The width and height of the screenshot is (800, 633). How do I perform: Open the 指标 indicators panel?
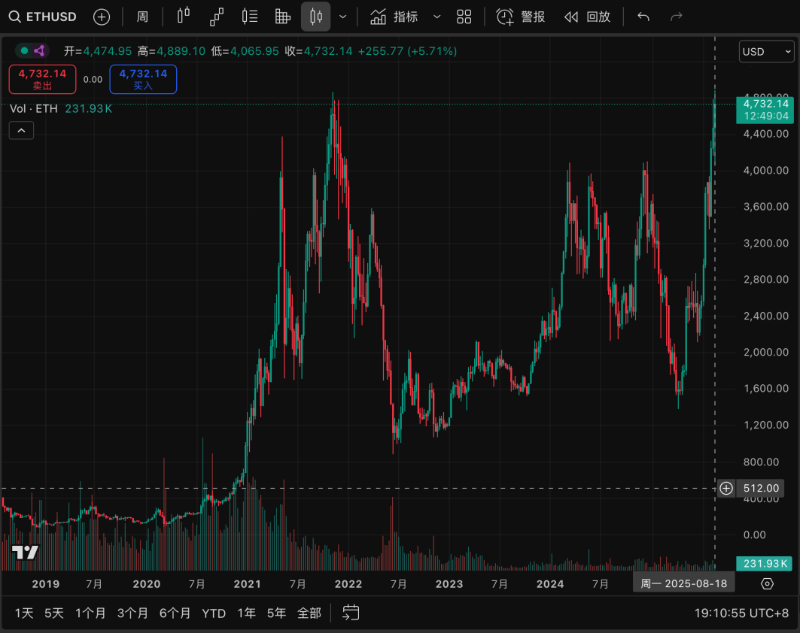point(404,16)
